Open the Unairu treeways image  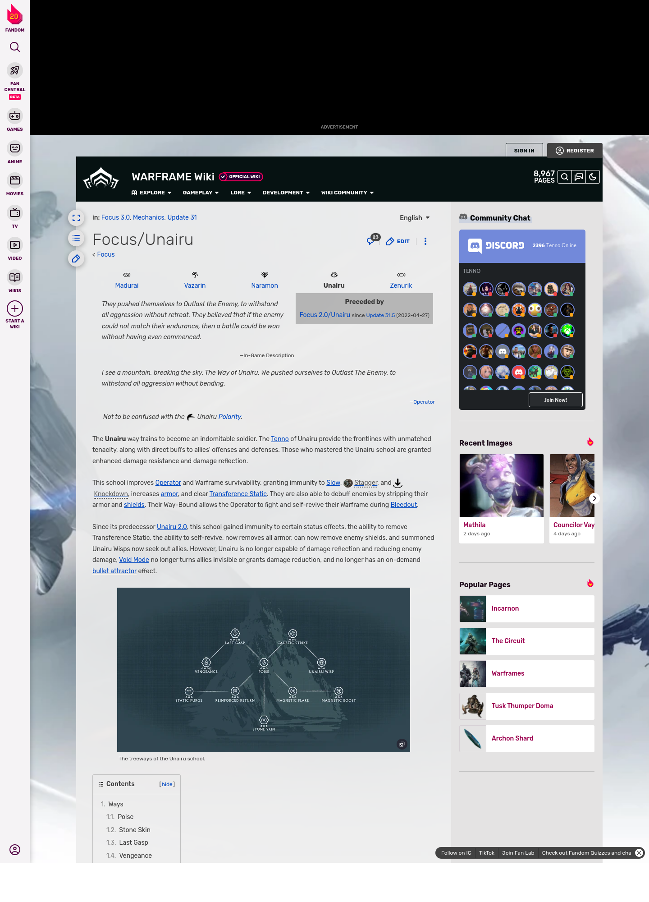coord(264,670)
